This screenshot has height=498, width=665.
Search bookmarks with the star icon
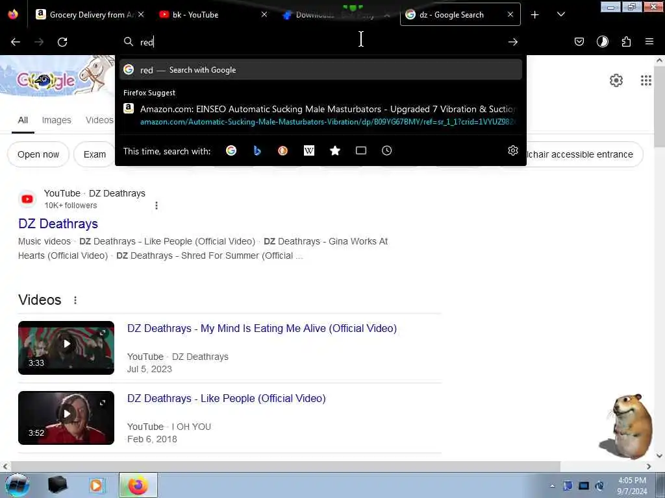coord(335,150)
